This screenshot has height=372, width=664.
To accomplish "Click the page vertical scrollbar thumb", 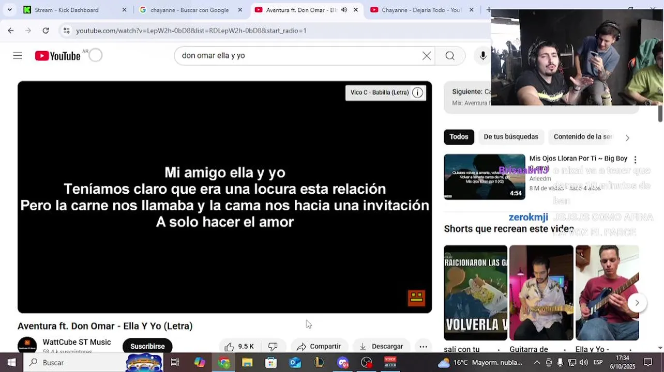I will [660, 113].
